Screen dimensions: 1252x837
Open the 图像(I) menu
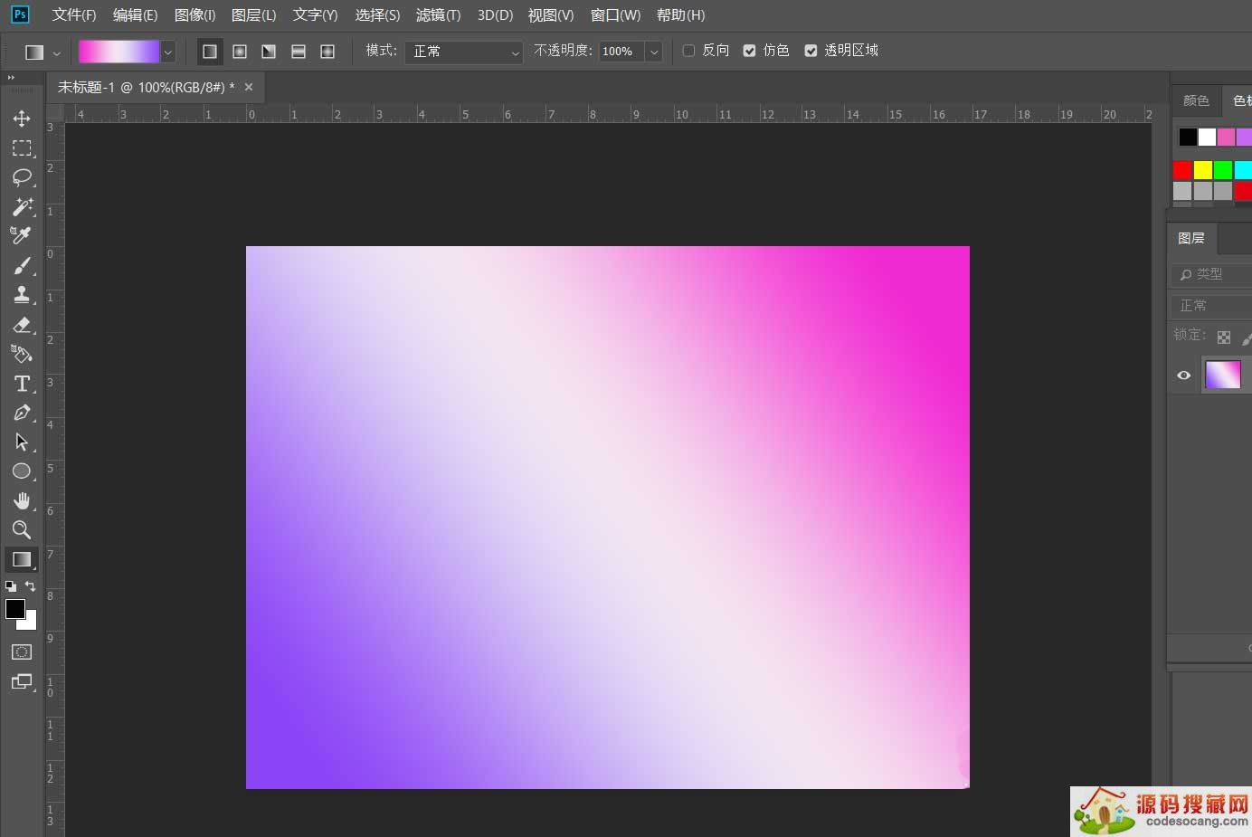coord(194,15)
